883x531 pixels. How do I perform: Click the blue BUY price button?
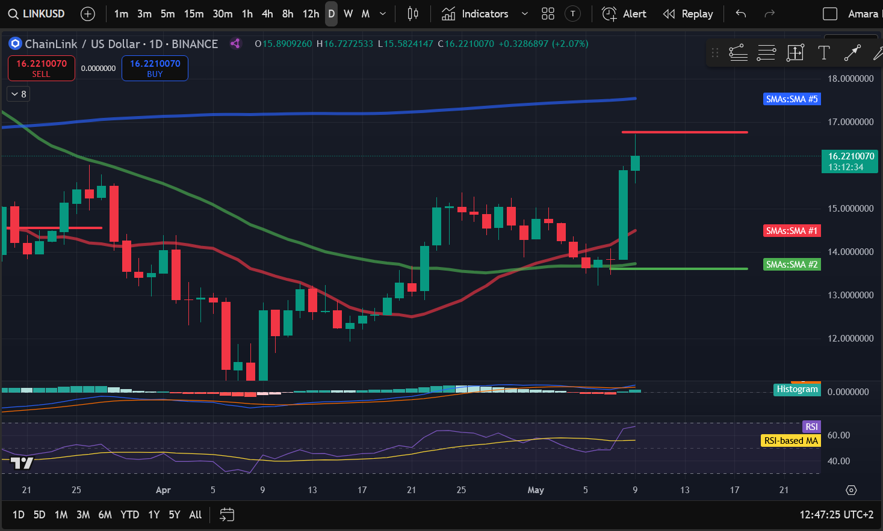155,68
